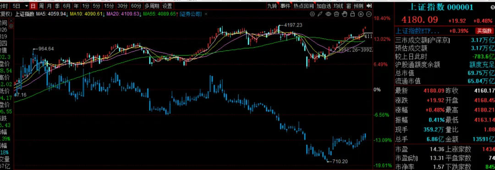Zoom out with the minus icon
The image size is (495, 170).
coord(369,14)
